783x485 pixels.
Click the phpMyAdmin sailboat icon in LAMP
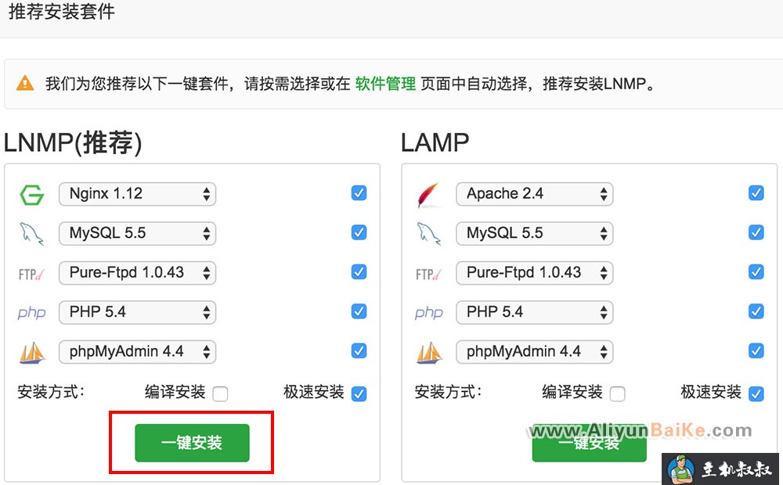[429, 352]
